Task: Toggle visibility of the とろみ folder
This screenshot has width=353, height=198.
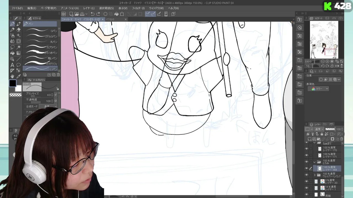Action: [306, 162]
